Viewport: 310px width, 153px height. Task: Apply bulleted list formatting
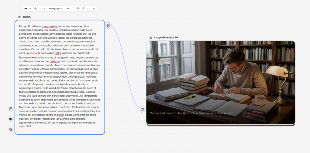coord(78,8)
